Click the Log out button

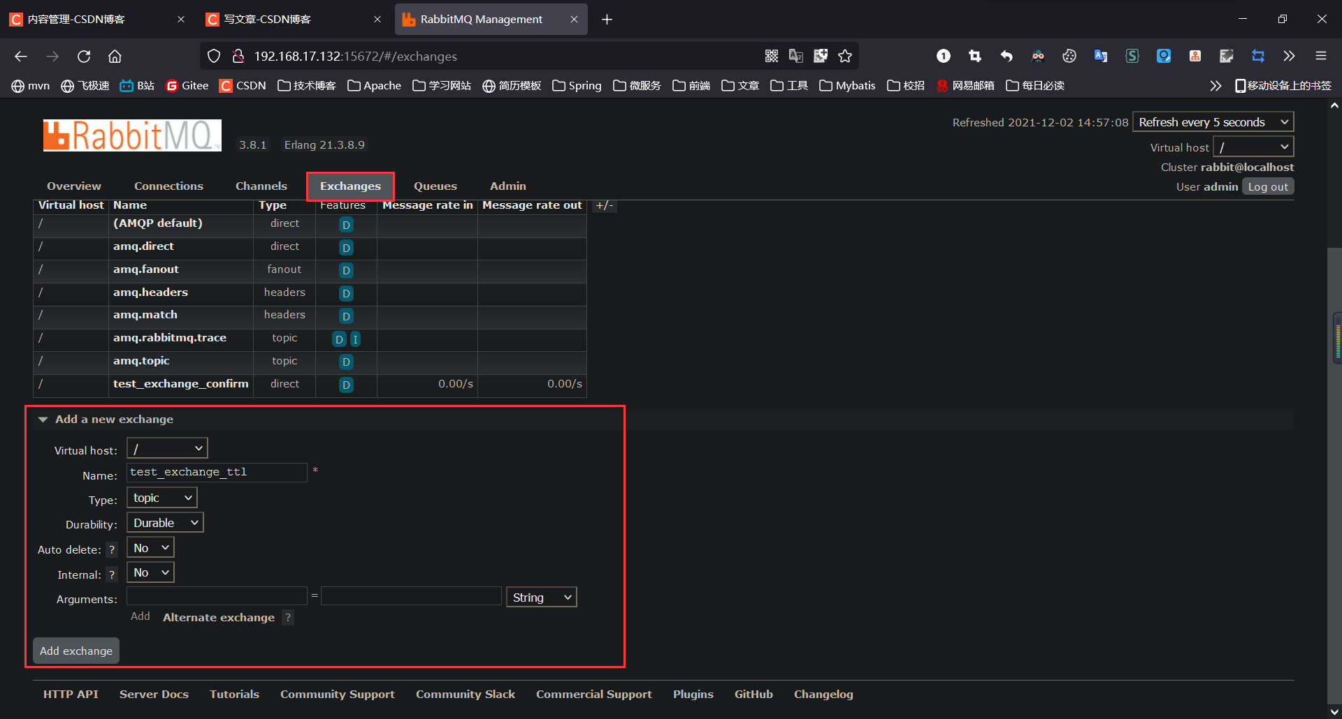coord(1268,187)
